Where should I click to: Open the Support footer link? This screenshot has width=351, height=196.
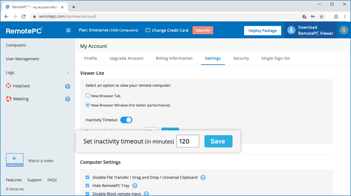[34, 180]
